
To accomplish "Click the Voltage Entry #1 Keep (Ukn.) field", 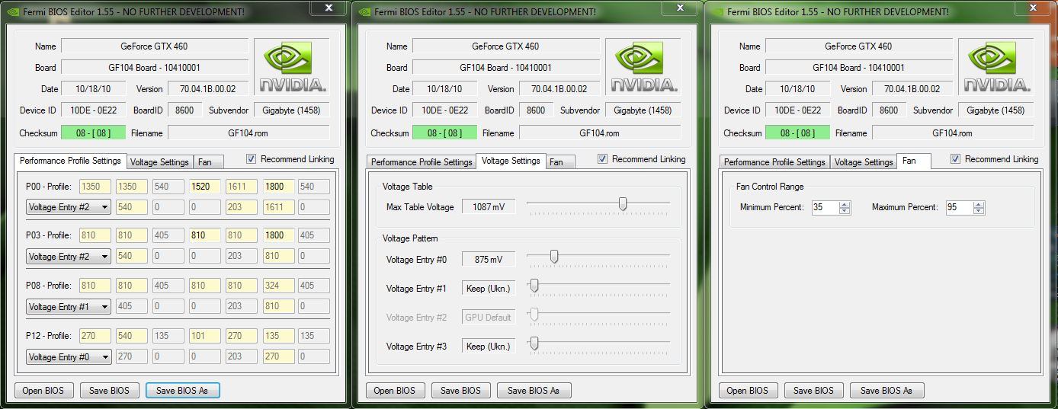I will coord(489,289).
